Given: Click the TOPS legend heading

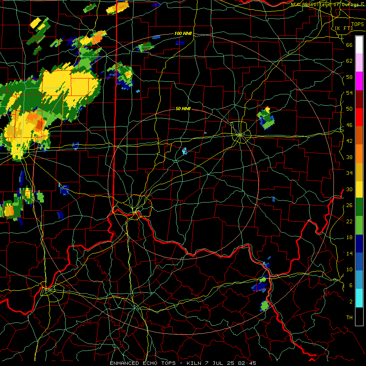Looking at the screenshot, I should 357,24.
